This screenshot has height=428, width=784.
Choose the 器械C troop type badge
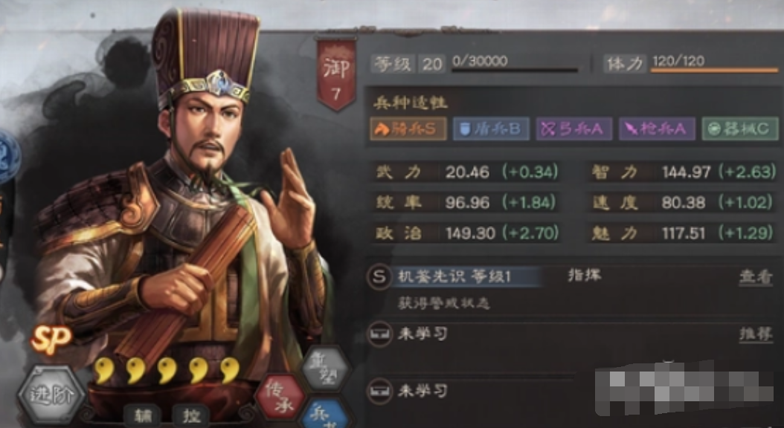tap(740, 129)
